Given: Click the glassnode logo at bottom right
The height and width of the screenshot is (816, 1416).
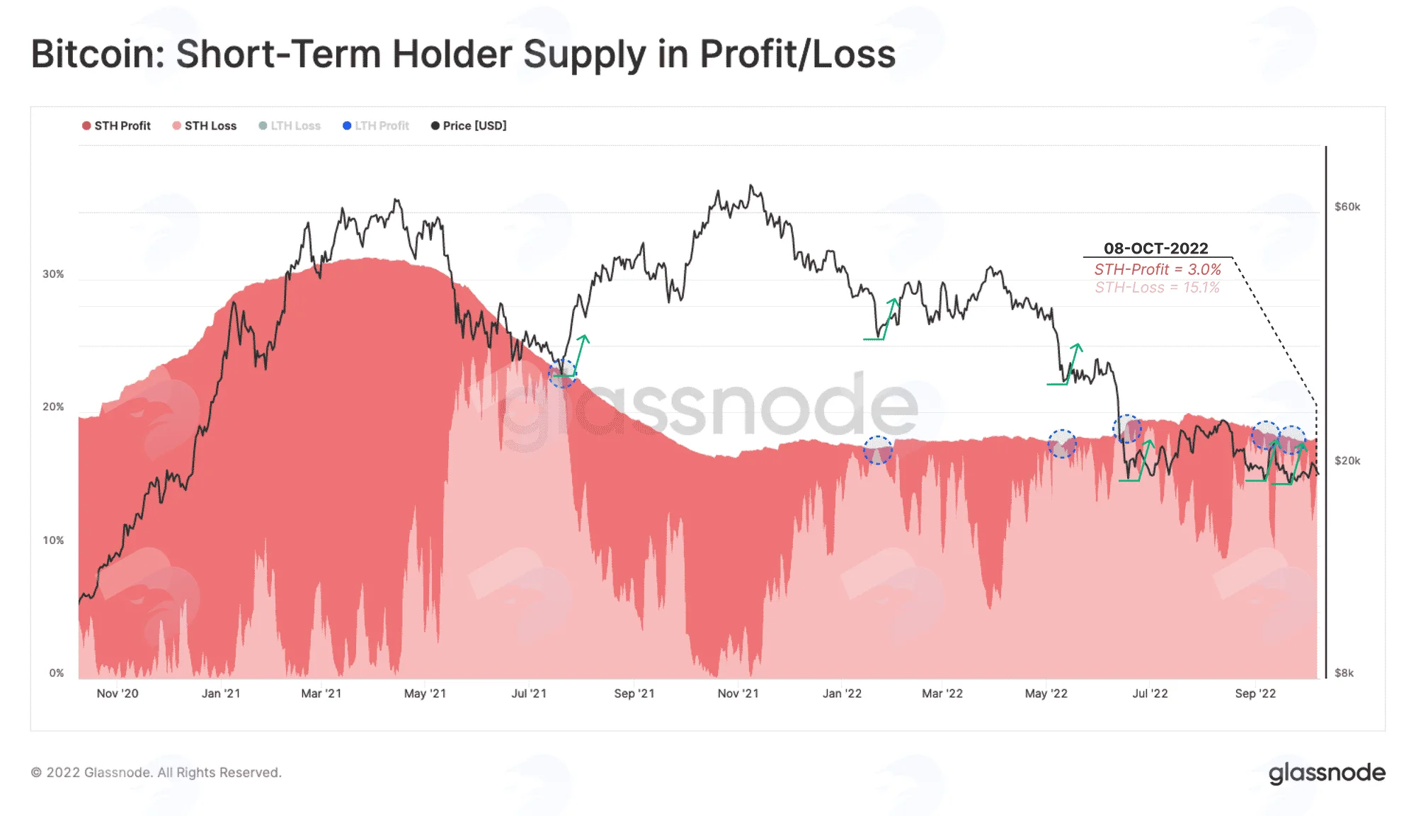Looking at the screenshot, I should pos(1327,773).
